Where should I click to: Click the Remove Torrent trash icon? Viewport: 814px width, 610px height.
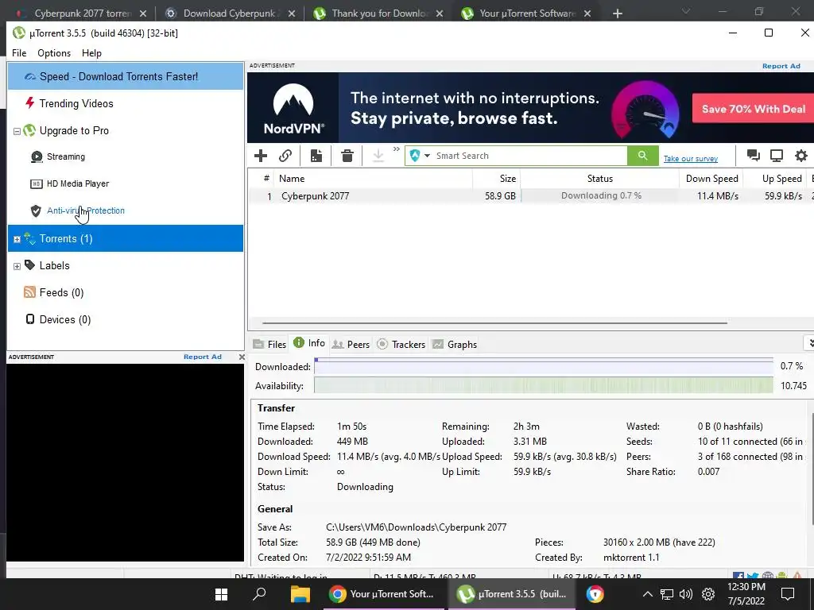(347, 156)
